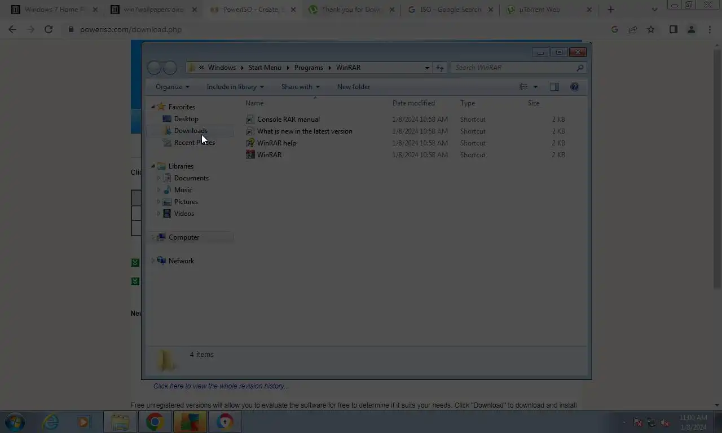Click the Windows Start button

click(15, 422)
